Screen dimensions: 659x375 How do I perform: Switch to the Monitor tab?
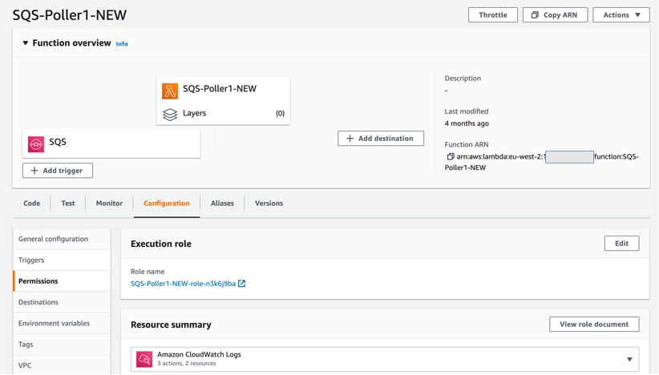point(109,204)
